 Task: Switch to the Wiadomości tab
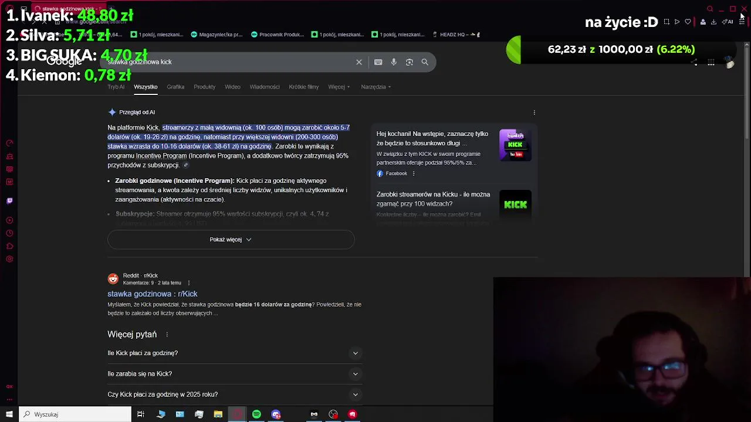coord(265,87)
